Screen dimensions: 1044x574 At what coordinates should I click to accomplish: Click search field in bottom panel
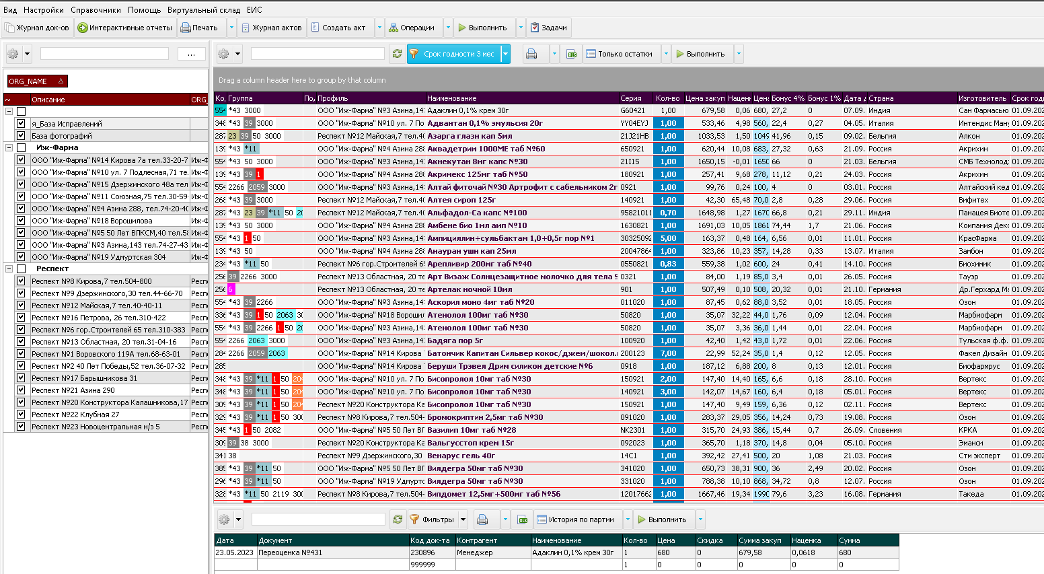pyautogui.click(x=318, y=519)
